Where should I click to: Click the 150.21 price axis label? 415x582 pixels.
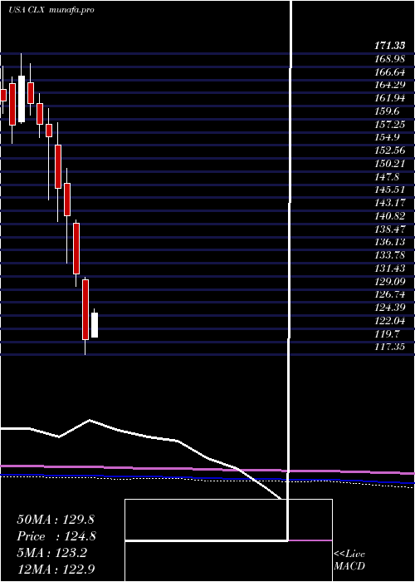(x=389, y=164)
